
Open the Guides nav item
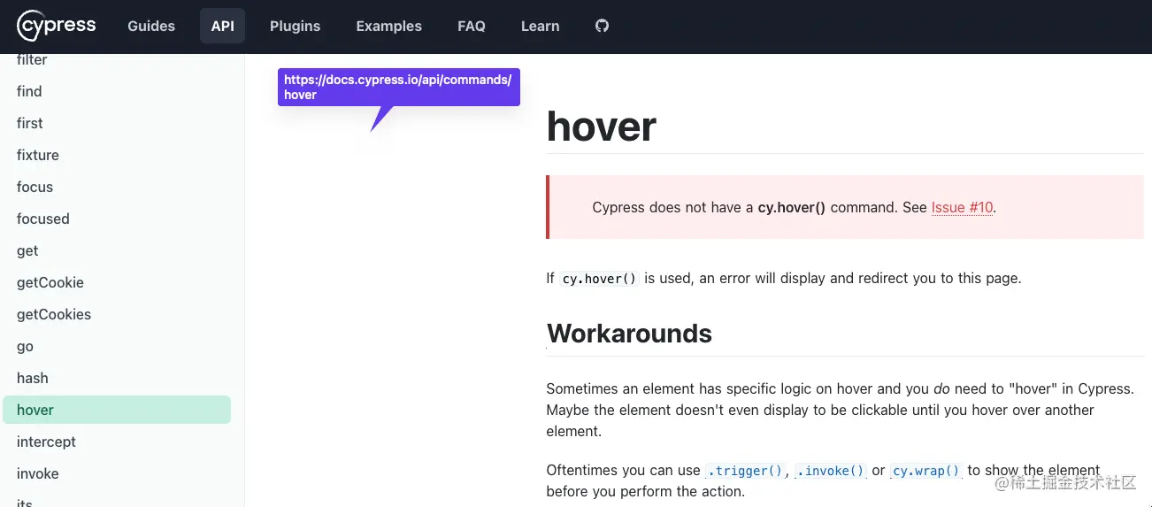pos(151,26)
